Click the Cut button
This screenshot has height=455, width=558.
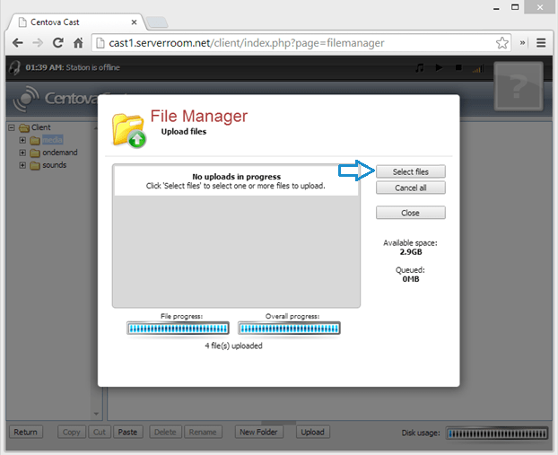100,432
